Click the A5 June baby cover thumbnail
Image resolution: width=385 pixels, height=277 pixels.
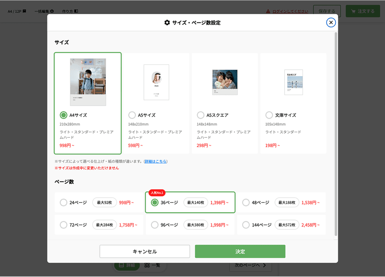(x=156, y=82)
